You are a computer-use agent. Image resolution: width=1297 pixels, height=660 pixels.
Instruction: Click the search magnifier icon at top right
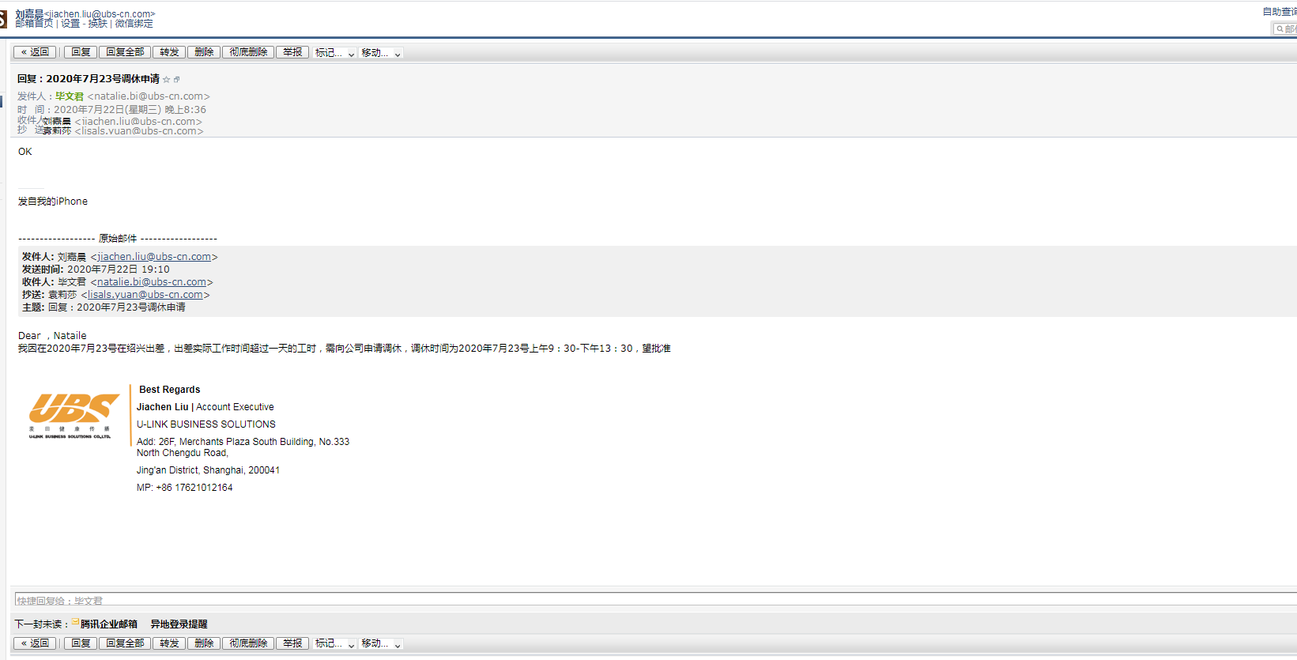(x=1280, y=29)
